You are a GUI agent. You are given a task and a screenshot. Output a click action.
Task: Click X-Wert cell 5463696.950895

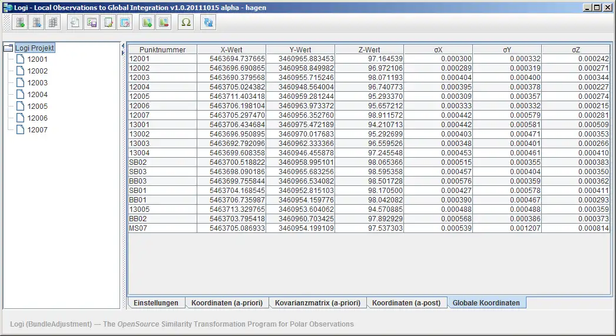point(231,134)
